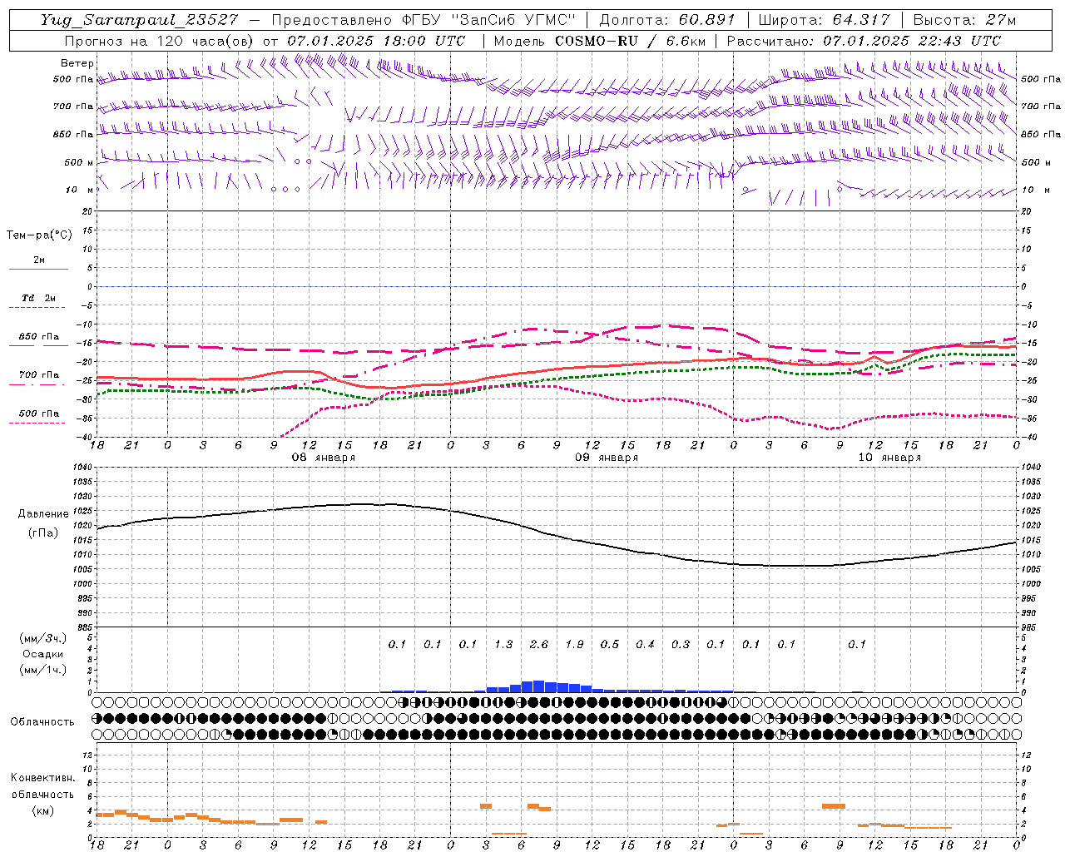Click the precipitation value "0.3"
The height and width of the screenshot is (852, 1065).
[681, 644]
